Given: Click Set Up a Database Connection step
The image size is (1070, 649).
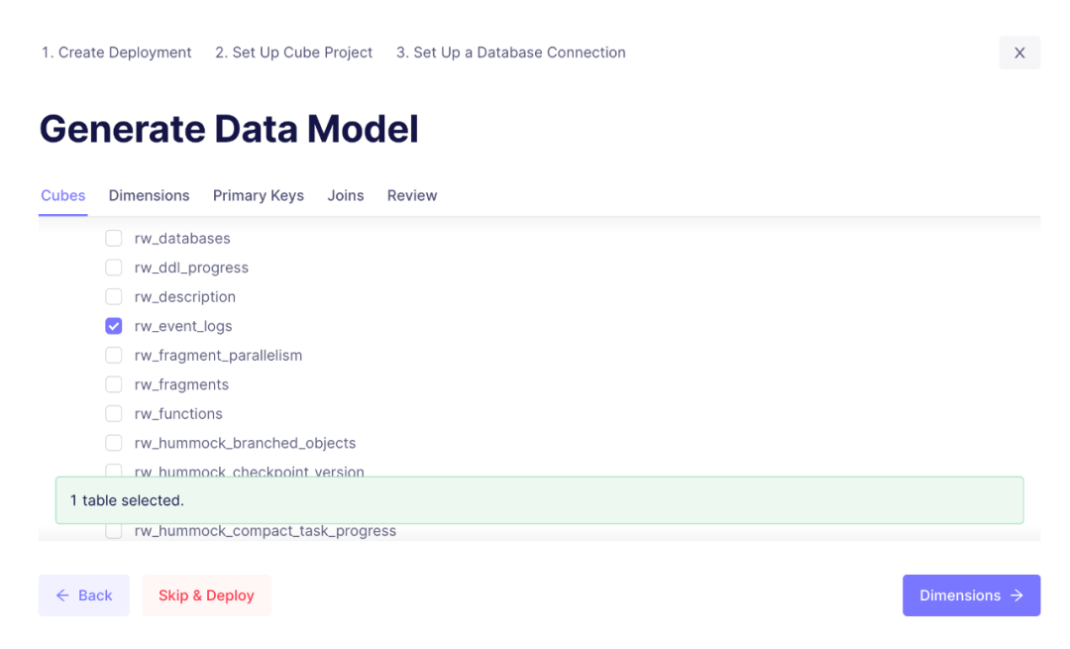Looking at the screenshot, I should pos(510,53).
